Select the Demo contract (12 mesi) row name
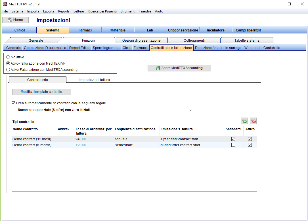Viewport: 308px width, 221px height. click(x=32, y=139)
